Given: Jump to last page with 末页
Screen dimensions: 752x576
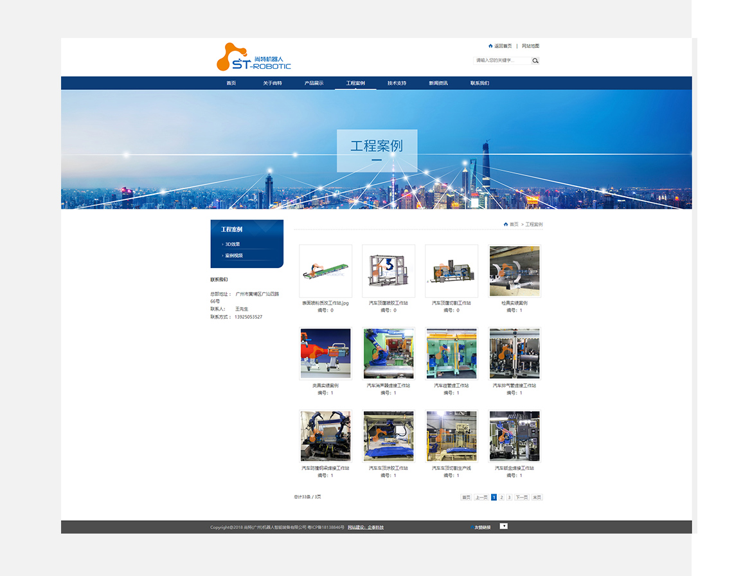Looking at the screenshot, I should pos(537,498).
